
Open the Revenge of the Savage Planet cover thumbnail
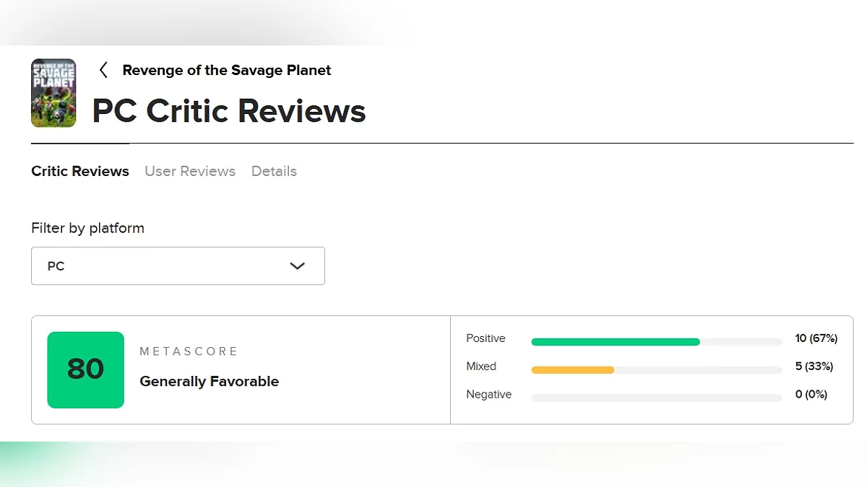(x=53, y=93)
